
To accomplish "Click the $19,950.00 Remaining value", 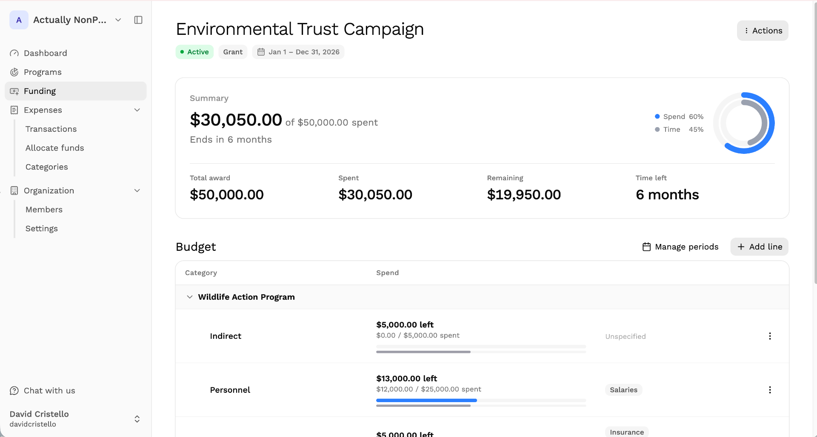I will [524, 195].
